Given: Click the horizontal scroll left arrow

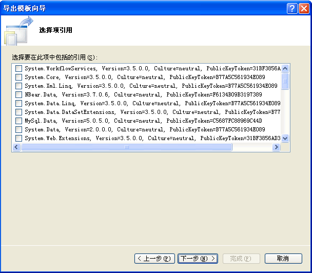Looking at the screenshot, I should (16, 147).
